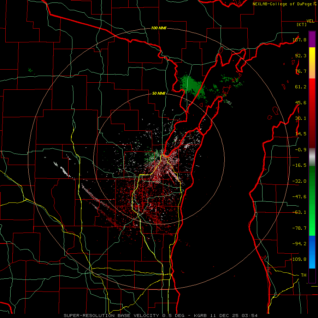318x318 pixels.
Task: Click the -16.5 velocity scale value
Action: click(299, 165)
